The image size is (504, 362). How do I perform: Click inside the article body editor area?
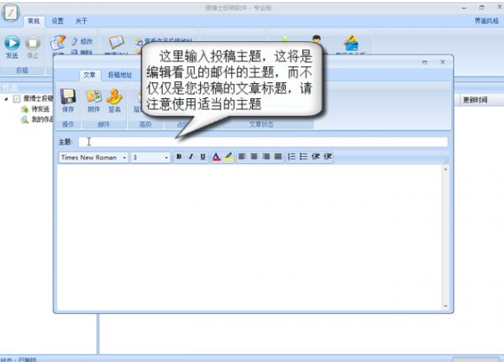249,237
